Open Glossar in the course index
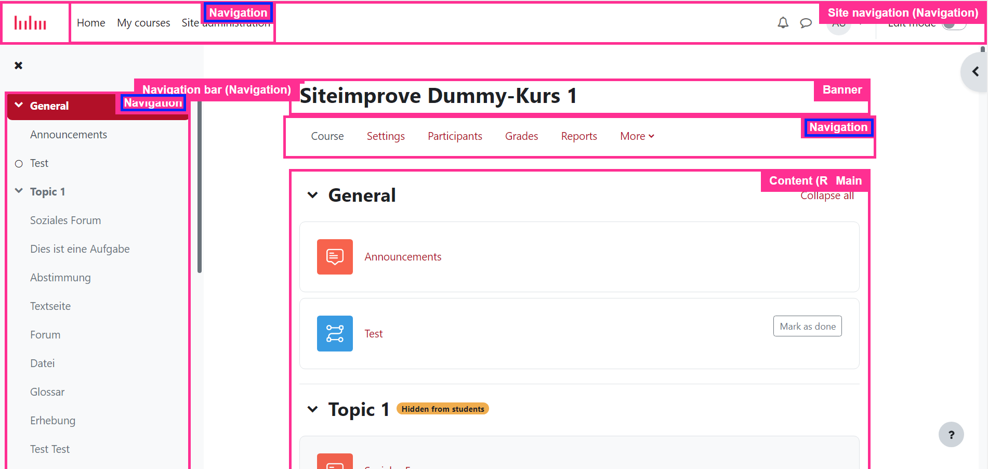Image resolution: width=988 pixels, height=469 pixels. pyautogui.click(x=47, y=392)
